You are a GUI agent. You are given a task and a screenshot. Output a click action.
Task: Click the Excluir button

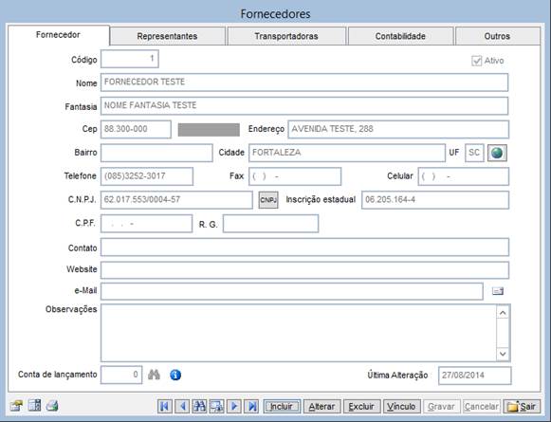click(361, 407)
